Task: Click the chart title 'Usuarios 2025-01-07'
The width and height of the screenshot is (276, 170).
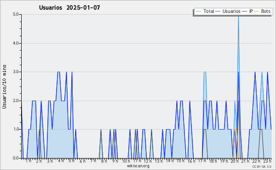Action: pyautogui.click(x=69, y=7)
